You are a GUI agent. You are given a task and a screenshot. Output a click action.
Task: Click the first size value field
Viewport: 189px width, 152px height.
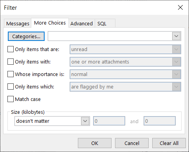pyautogui.click(x=109, y=121)
